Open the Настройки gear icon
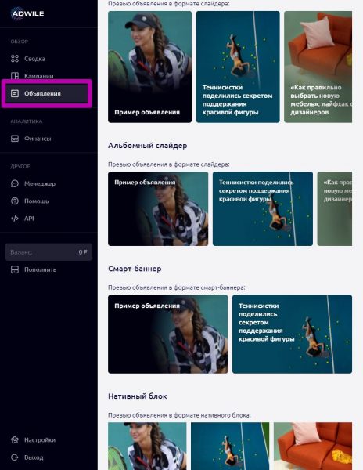 click(x=15, y=440)
